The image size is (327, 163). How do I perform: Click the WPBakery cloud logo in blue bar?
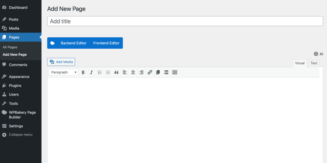(53, 43)
